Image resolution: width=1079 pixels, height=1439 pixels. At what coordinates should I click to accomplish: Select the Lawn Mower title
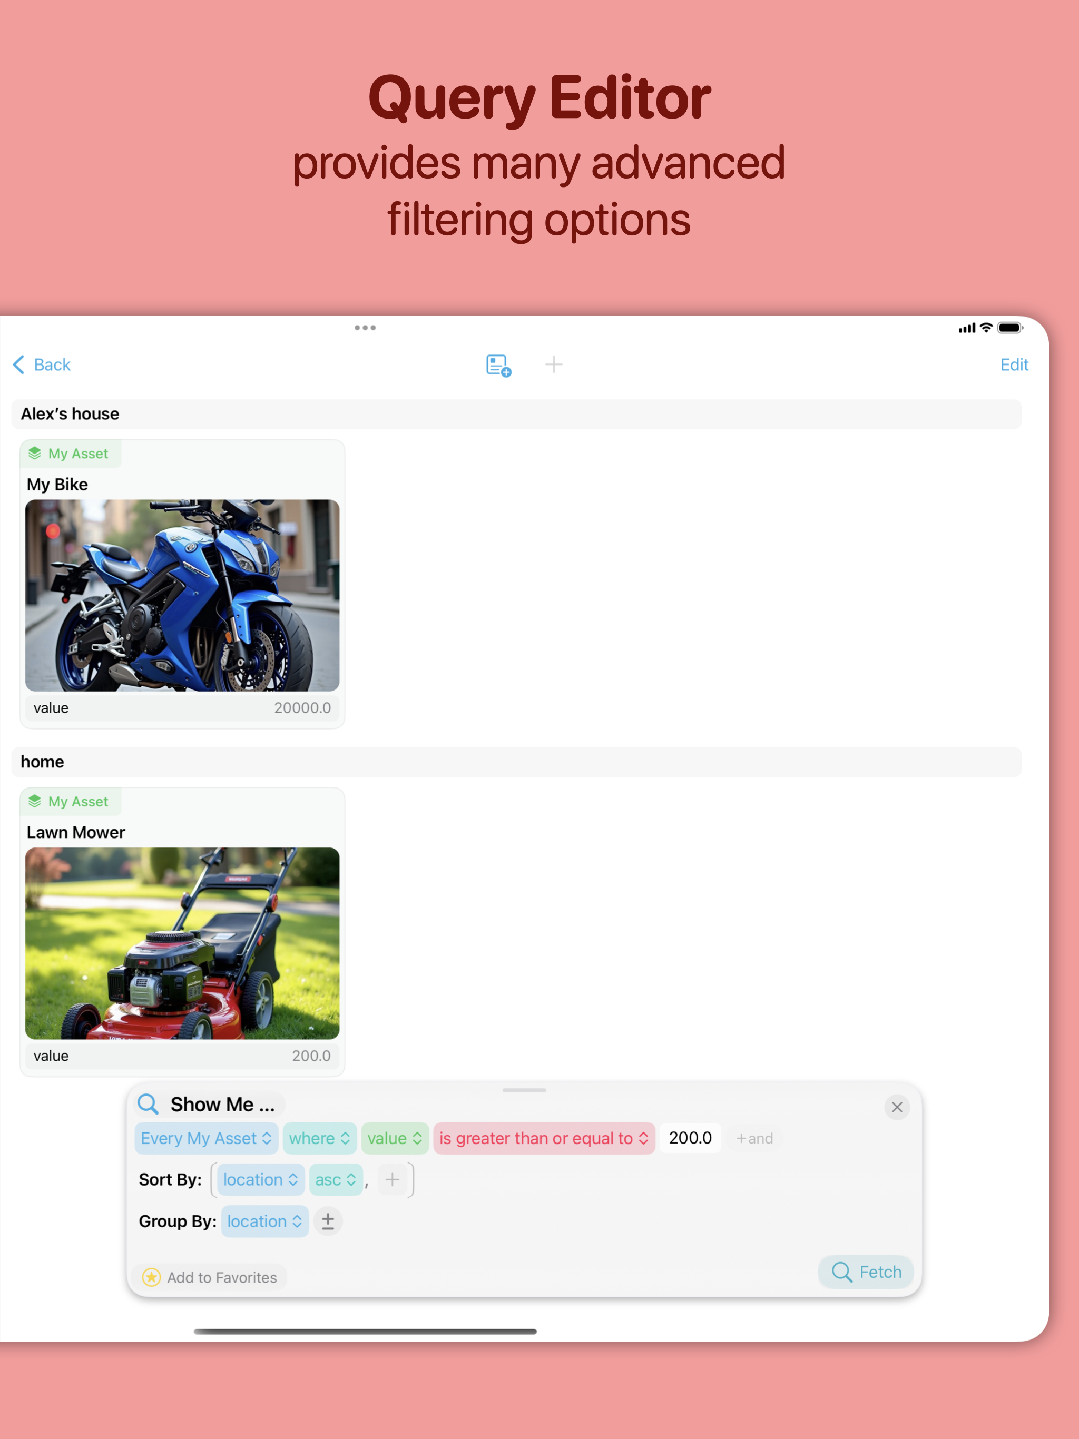[75, 832]
